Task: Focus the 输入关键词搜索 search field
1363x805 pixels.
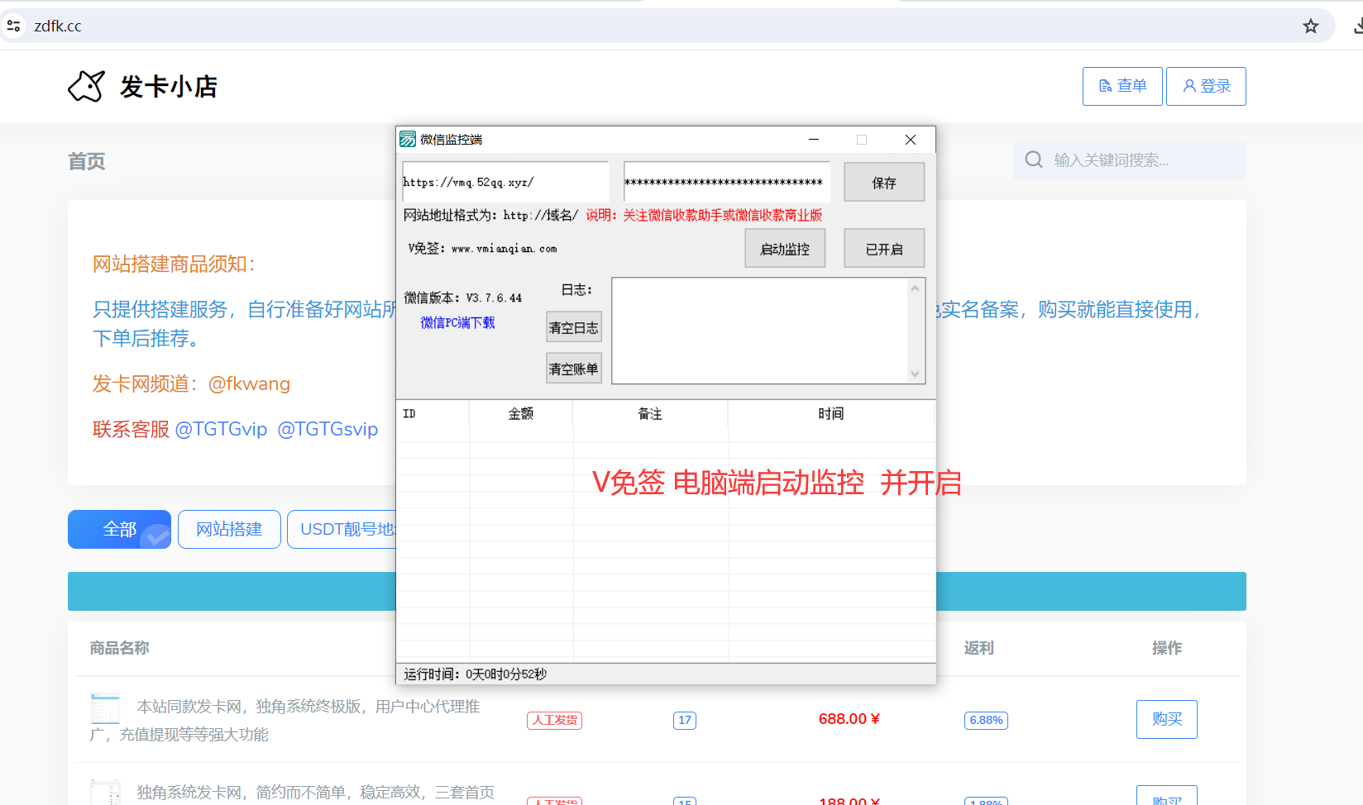Action: [1130, 160]
